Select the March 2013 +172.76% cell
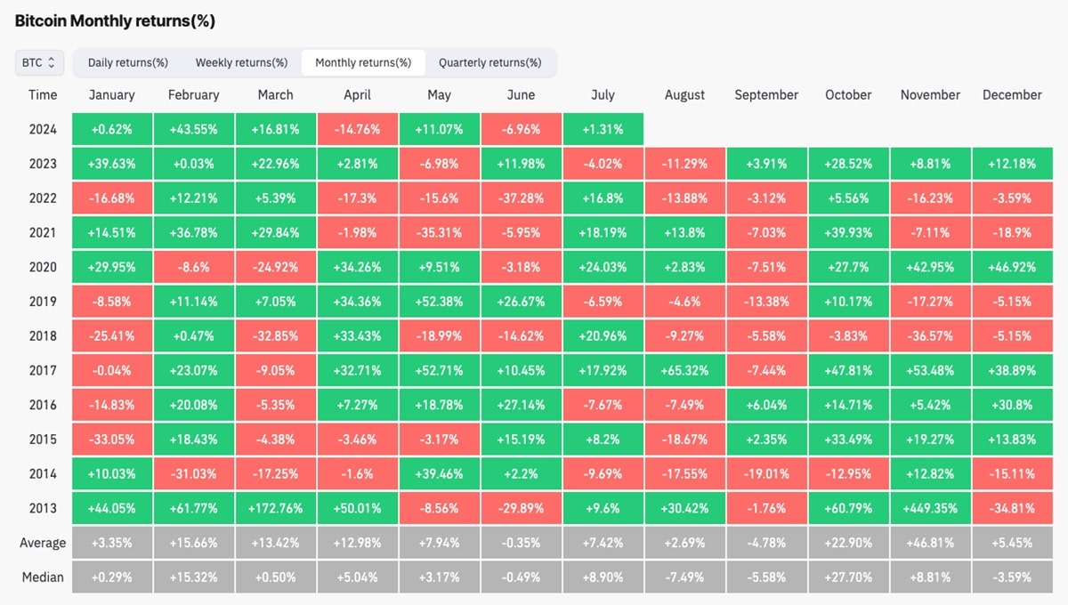This screenshot has height=605, width=1068. tap(275, 509)
